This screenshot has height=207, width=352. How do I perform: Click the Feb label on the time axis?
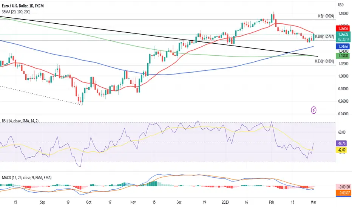pos(272,202)
